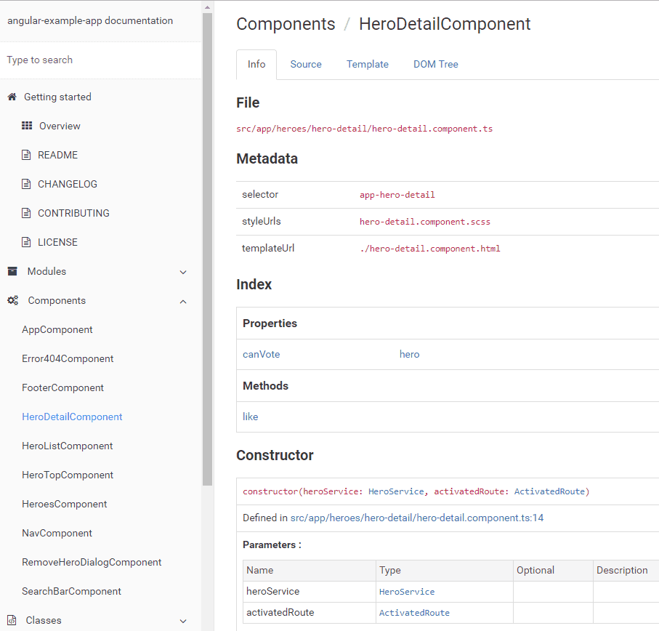Image resolution: width=659 pixels, height=631 pixels.
Task: Click the home icon beside Getting started
Action: (12, 97)
